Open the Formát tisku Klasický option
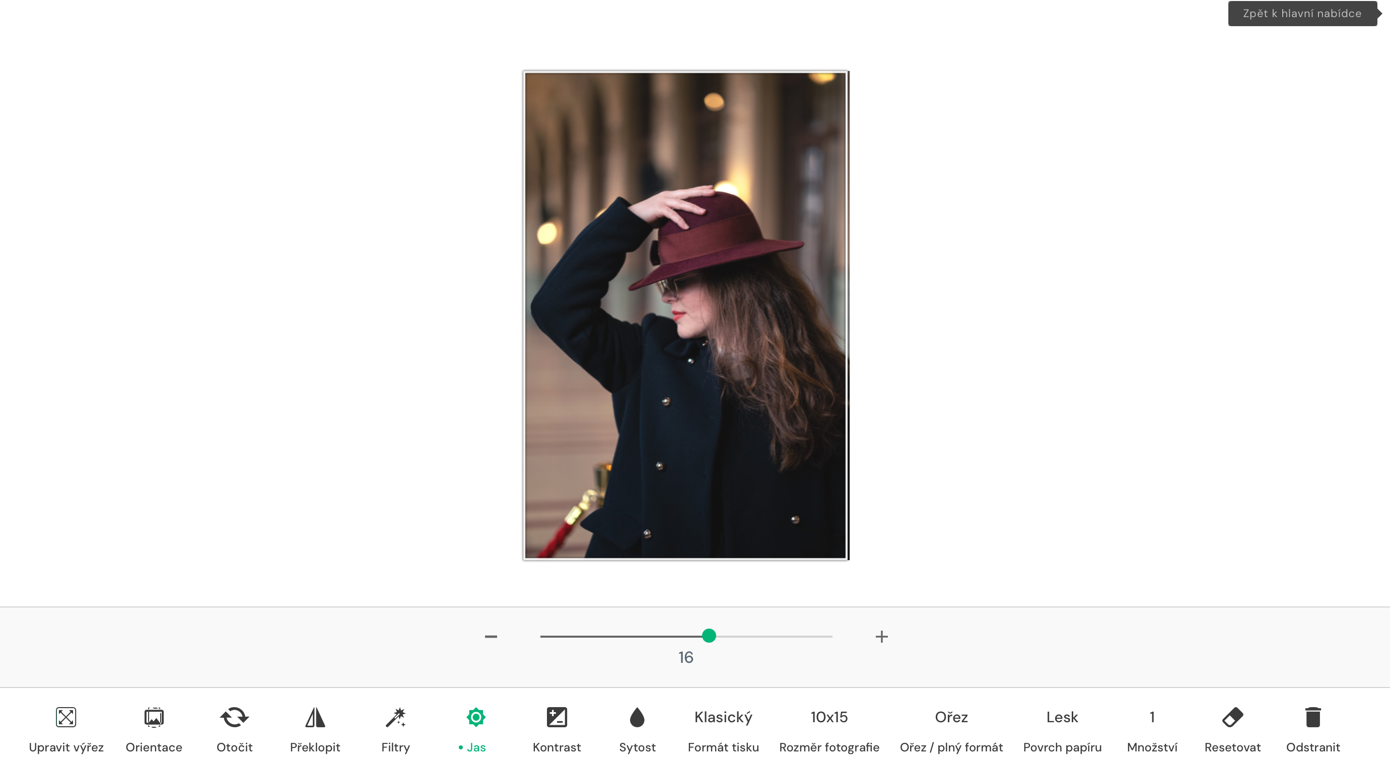 pyautogui.click(x=723, y=730)
